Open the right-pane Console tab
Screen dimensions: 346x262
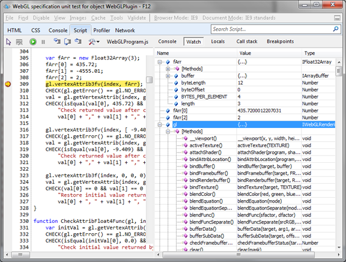pos(167,41)
